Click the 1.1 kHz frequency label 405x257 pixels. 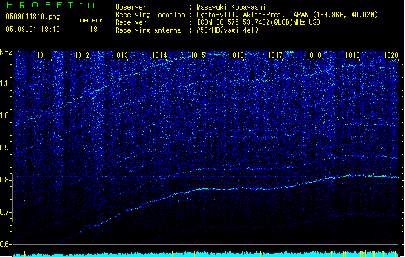pyautogui.click(x=6, y=84)
